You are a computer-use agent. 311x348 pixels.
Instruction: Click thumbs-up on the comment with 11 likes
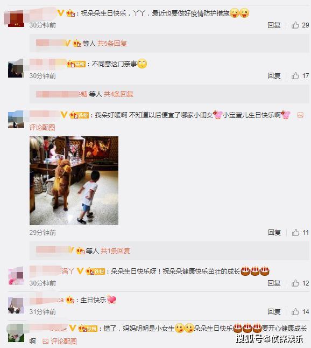point(295,232)
